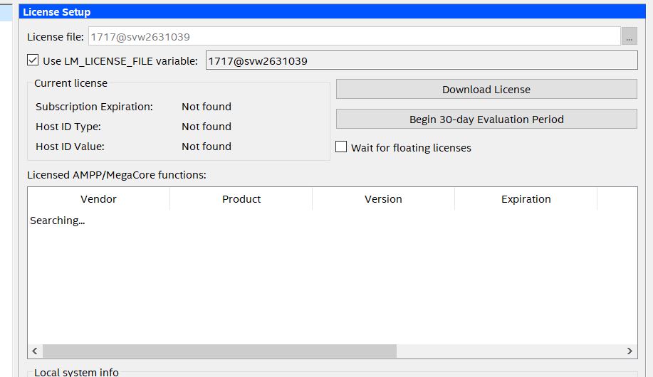
Task: Click the 'Licensed AMPP/MegaCore functions:' label
Action: pyautogui.click(x=117, y=175)
